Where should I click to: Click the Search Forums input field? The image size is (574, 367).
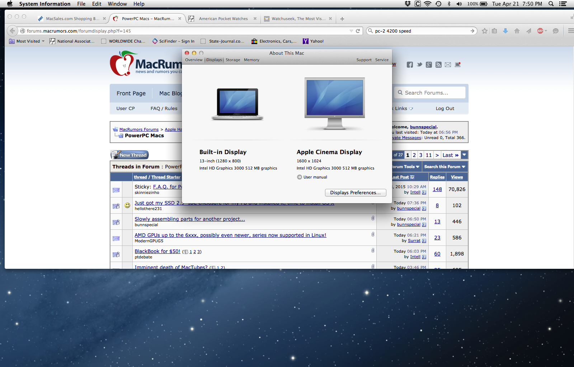coord(430,93)
